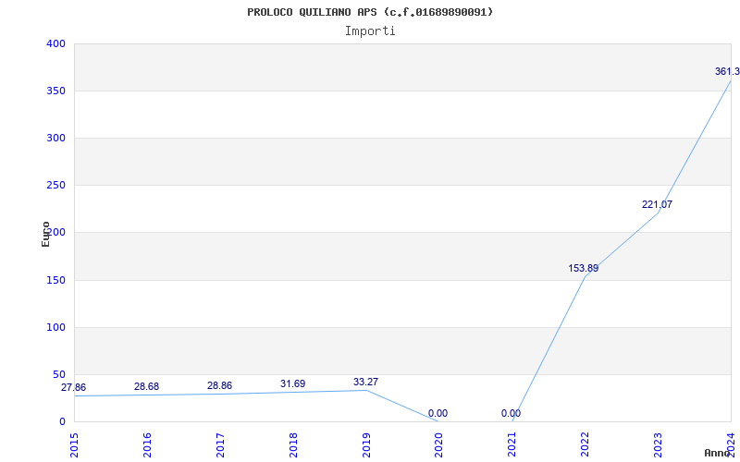Click the 2022 x-axis tick label

pyautogui.click(x=586, y=445)
